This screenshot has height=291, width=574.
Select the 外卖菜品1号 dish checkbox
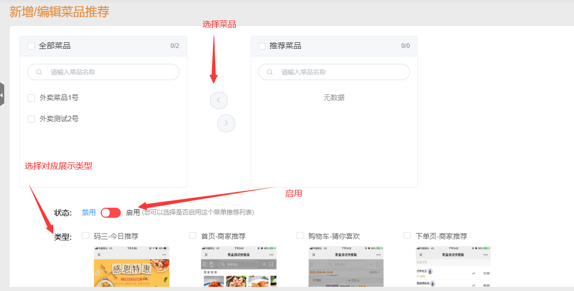point(31,98)
